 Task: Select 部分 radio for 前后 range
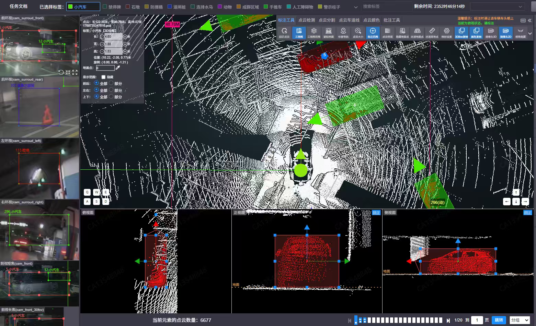(111, 83)
